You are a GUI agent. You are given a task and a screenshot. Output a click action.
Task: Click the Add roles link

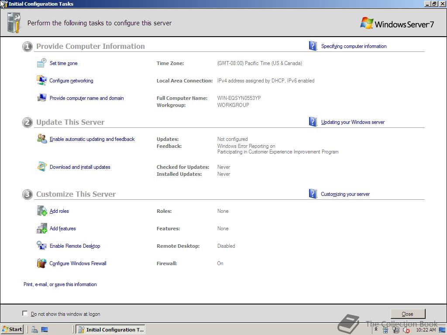[x=59, y=211]
